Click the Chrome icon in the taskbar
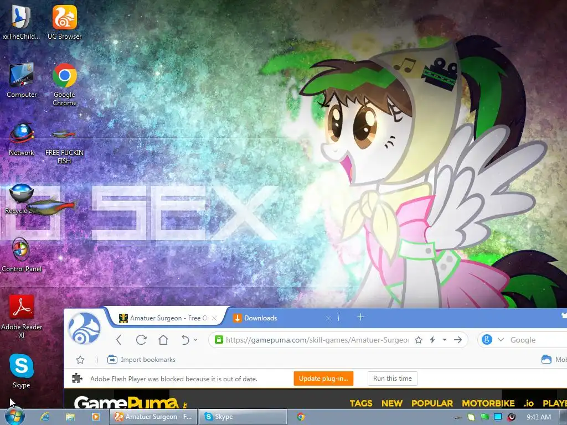The height and width of the screenshot is (425, 567). 301,417
